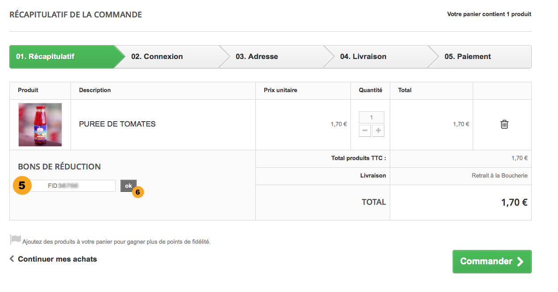Click the orange number 5 marker
Screen dimensions: 558x292
[22, 186]
